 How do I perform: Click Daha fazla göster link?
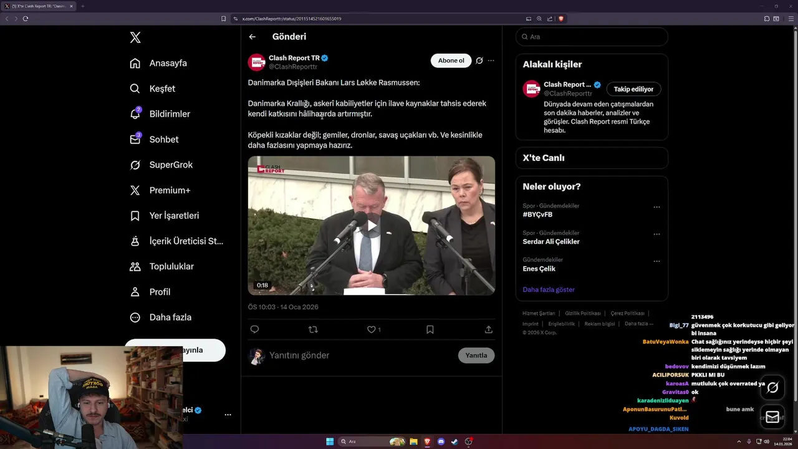click(x=549, y=289)
